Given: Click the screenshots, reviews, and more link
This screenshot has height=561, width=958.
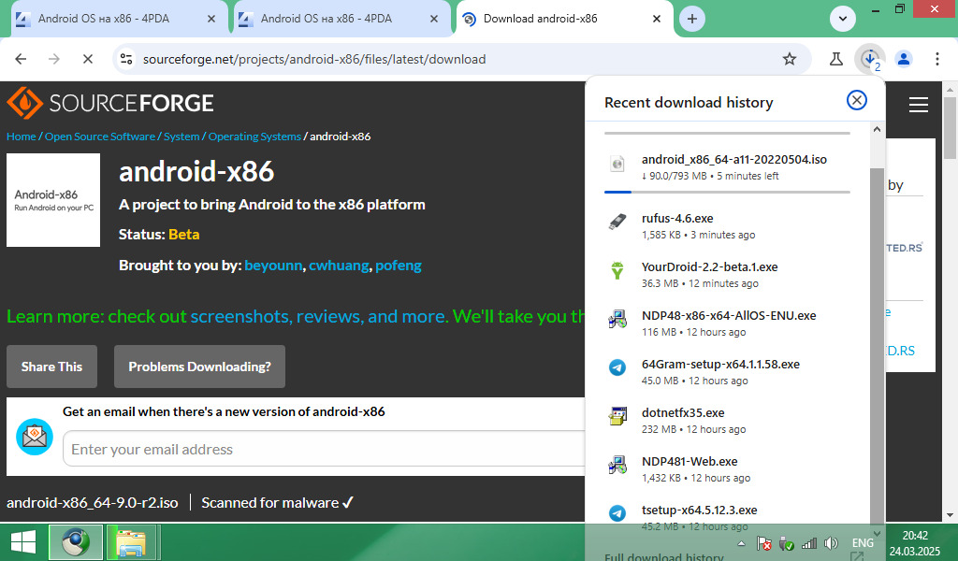Looking at the screenshot, I should pos(318,316).
